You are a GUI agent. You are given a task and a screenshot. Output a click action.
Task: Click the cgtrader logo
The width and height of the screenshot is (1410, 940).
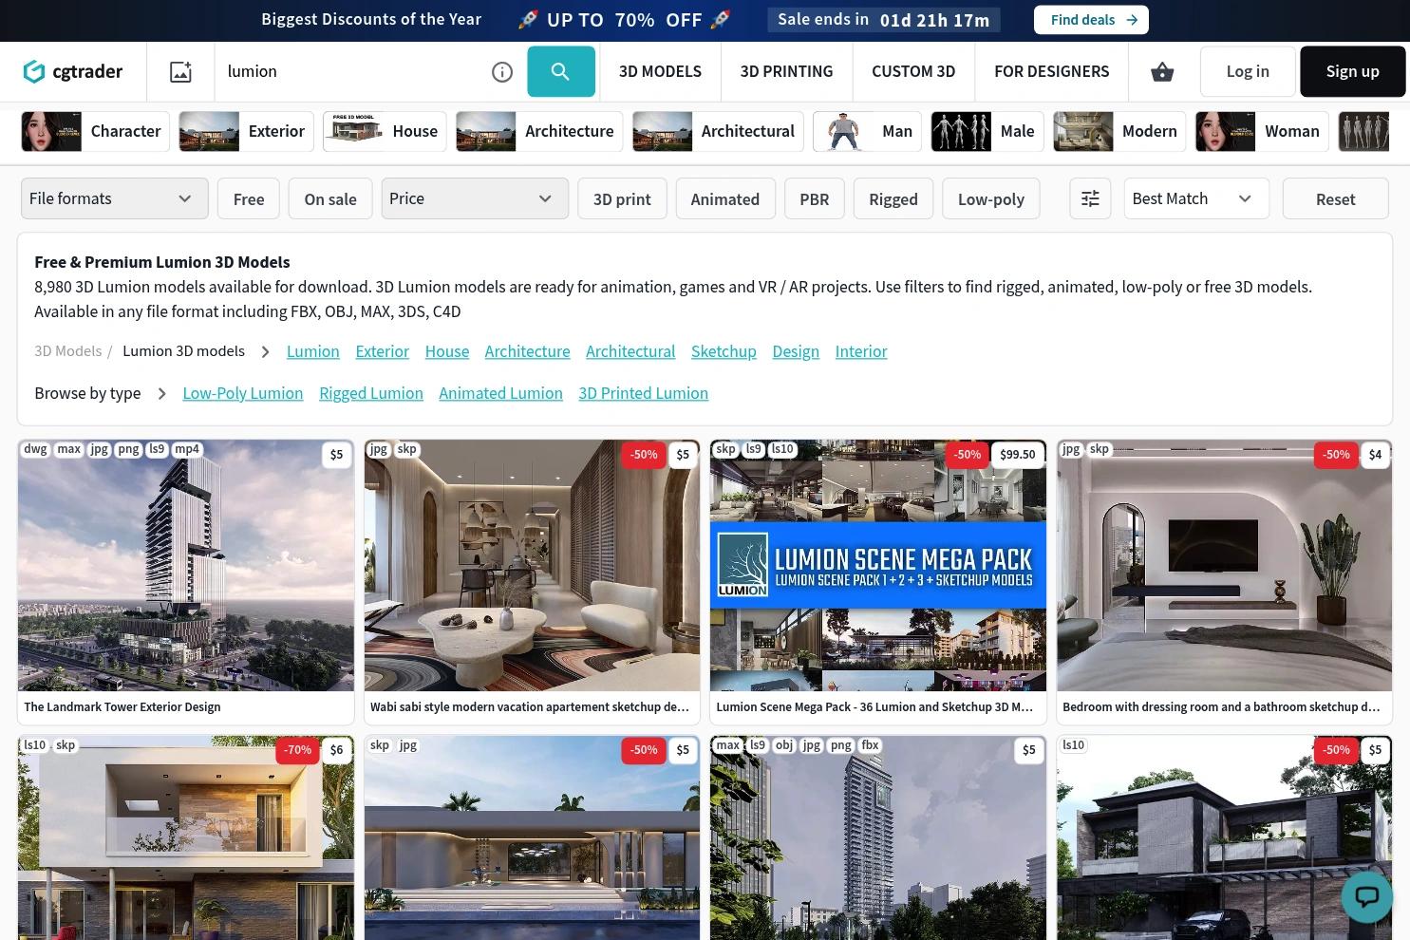click(73, 71)
